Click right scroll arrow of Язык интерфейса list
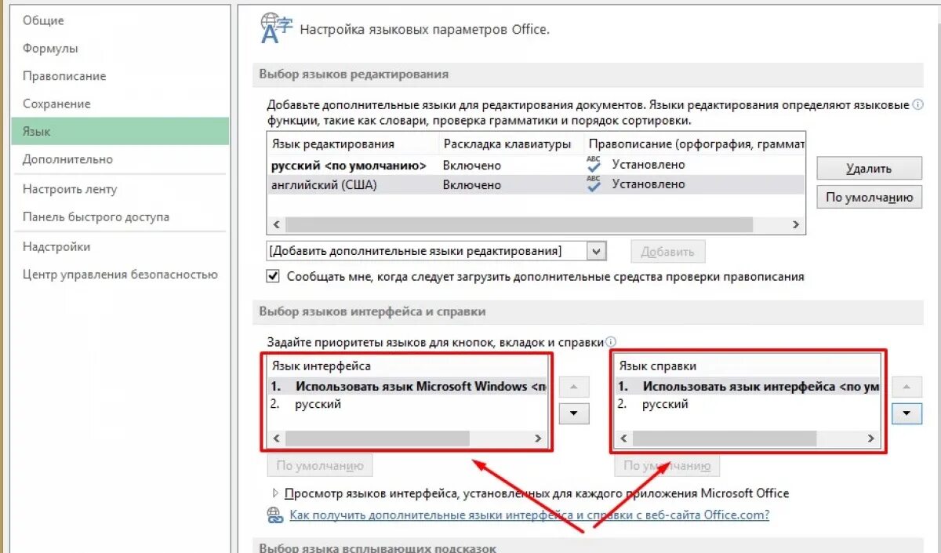 538,438
